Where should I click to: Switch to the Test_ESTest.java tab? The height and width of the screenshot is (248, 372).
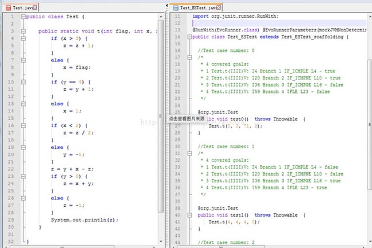[197, 8]
